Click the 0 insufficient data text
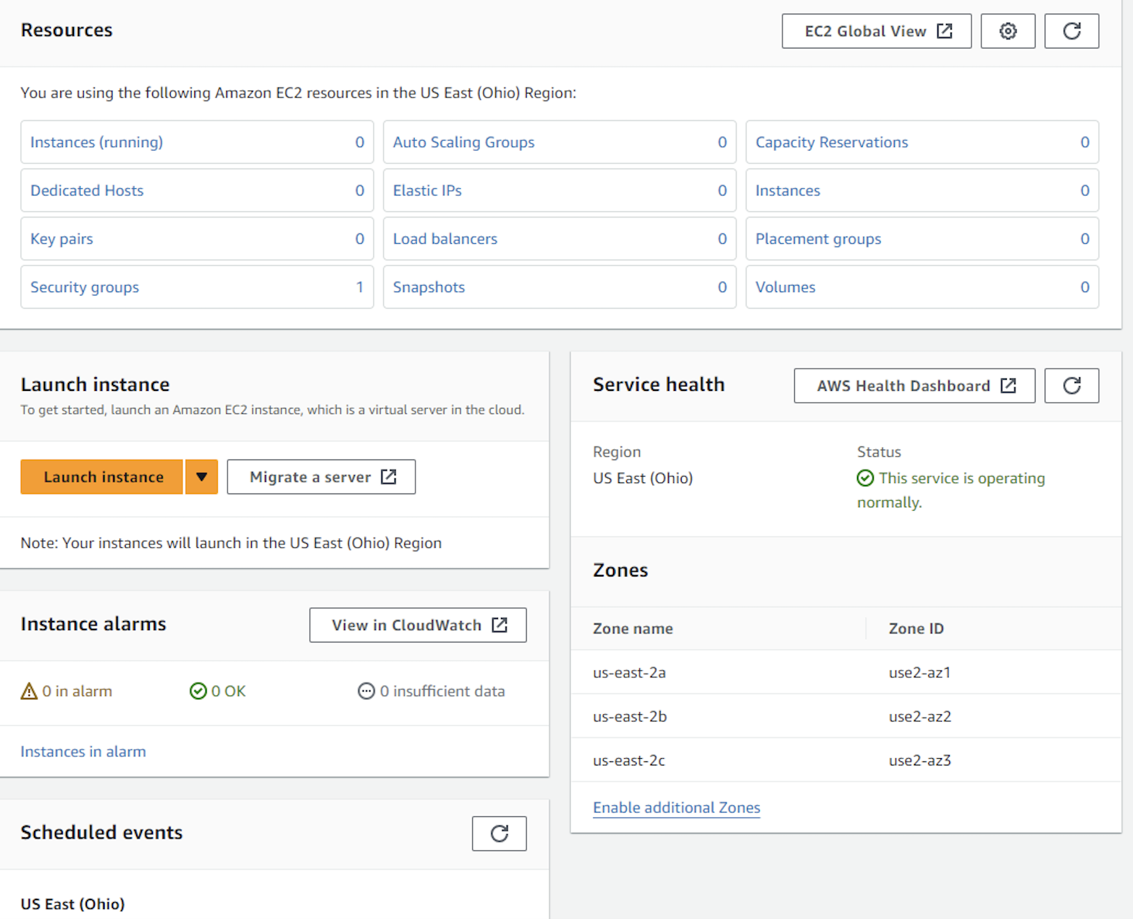The height and width of the screenshot is (919, 1133). pyautogui.click(x=442, y=691)
